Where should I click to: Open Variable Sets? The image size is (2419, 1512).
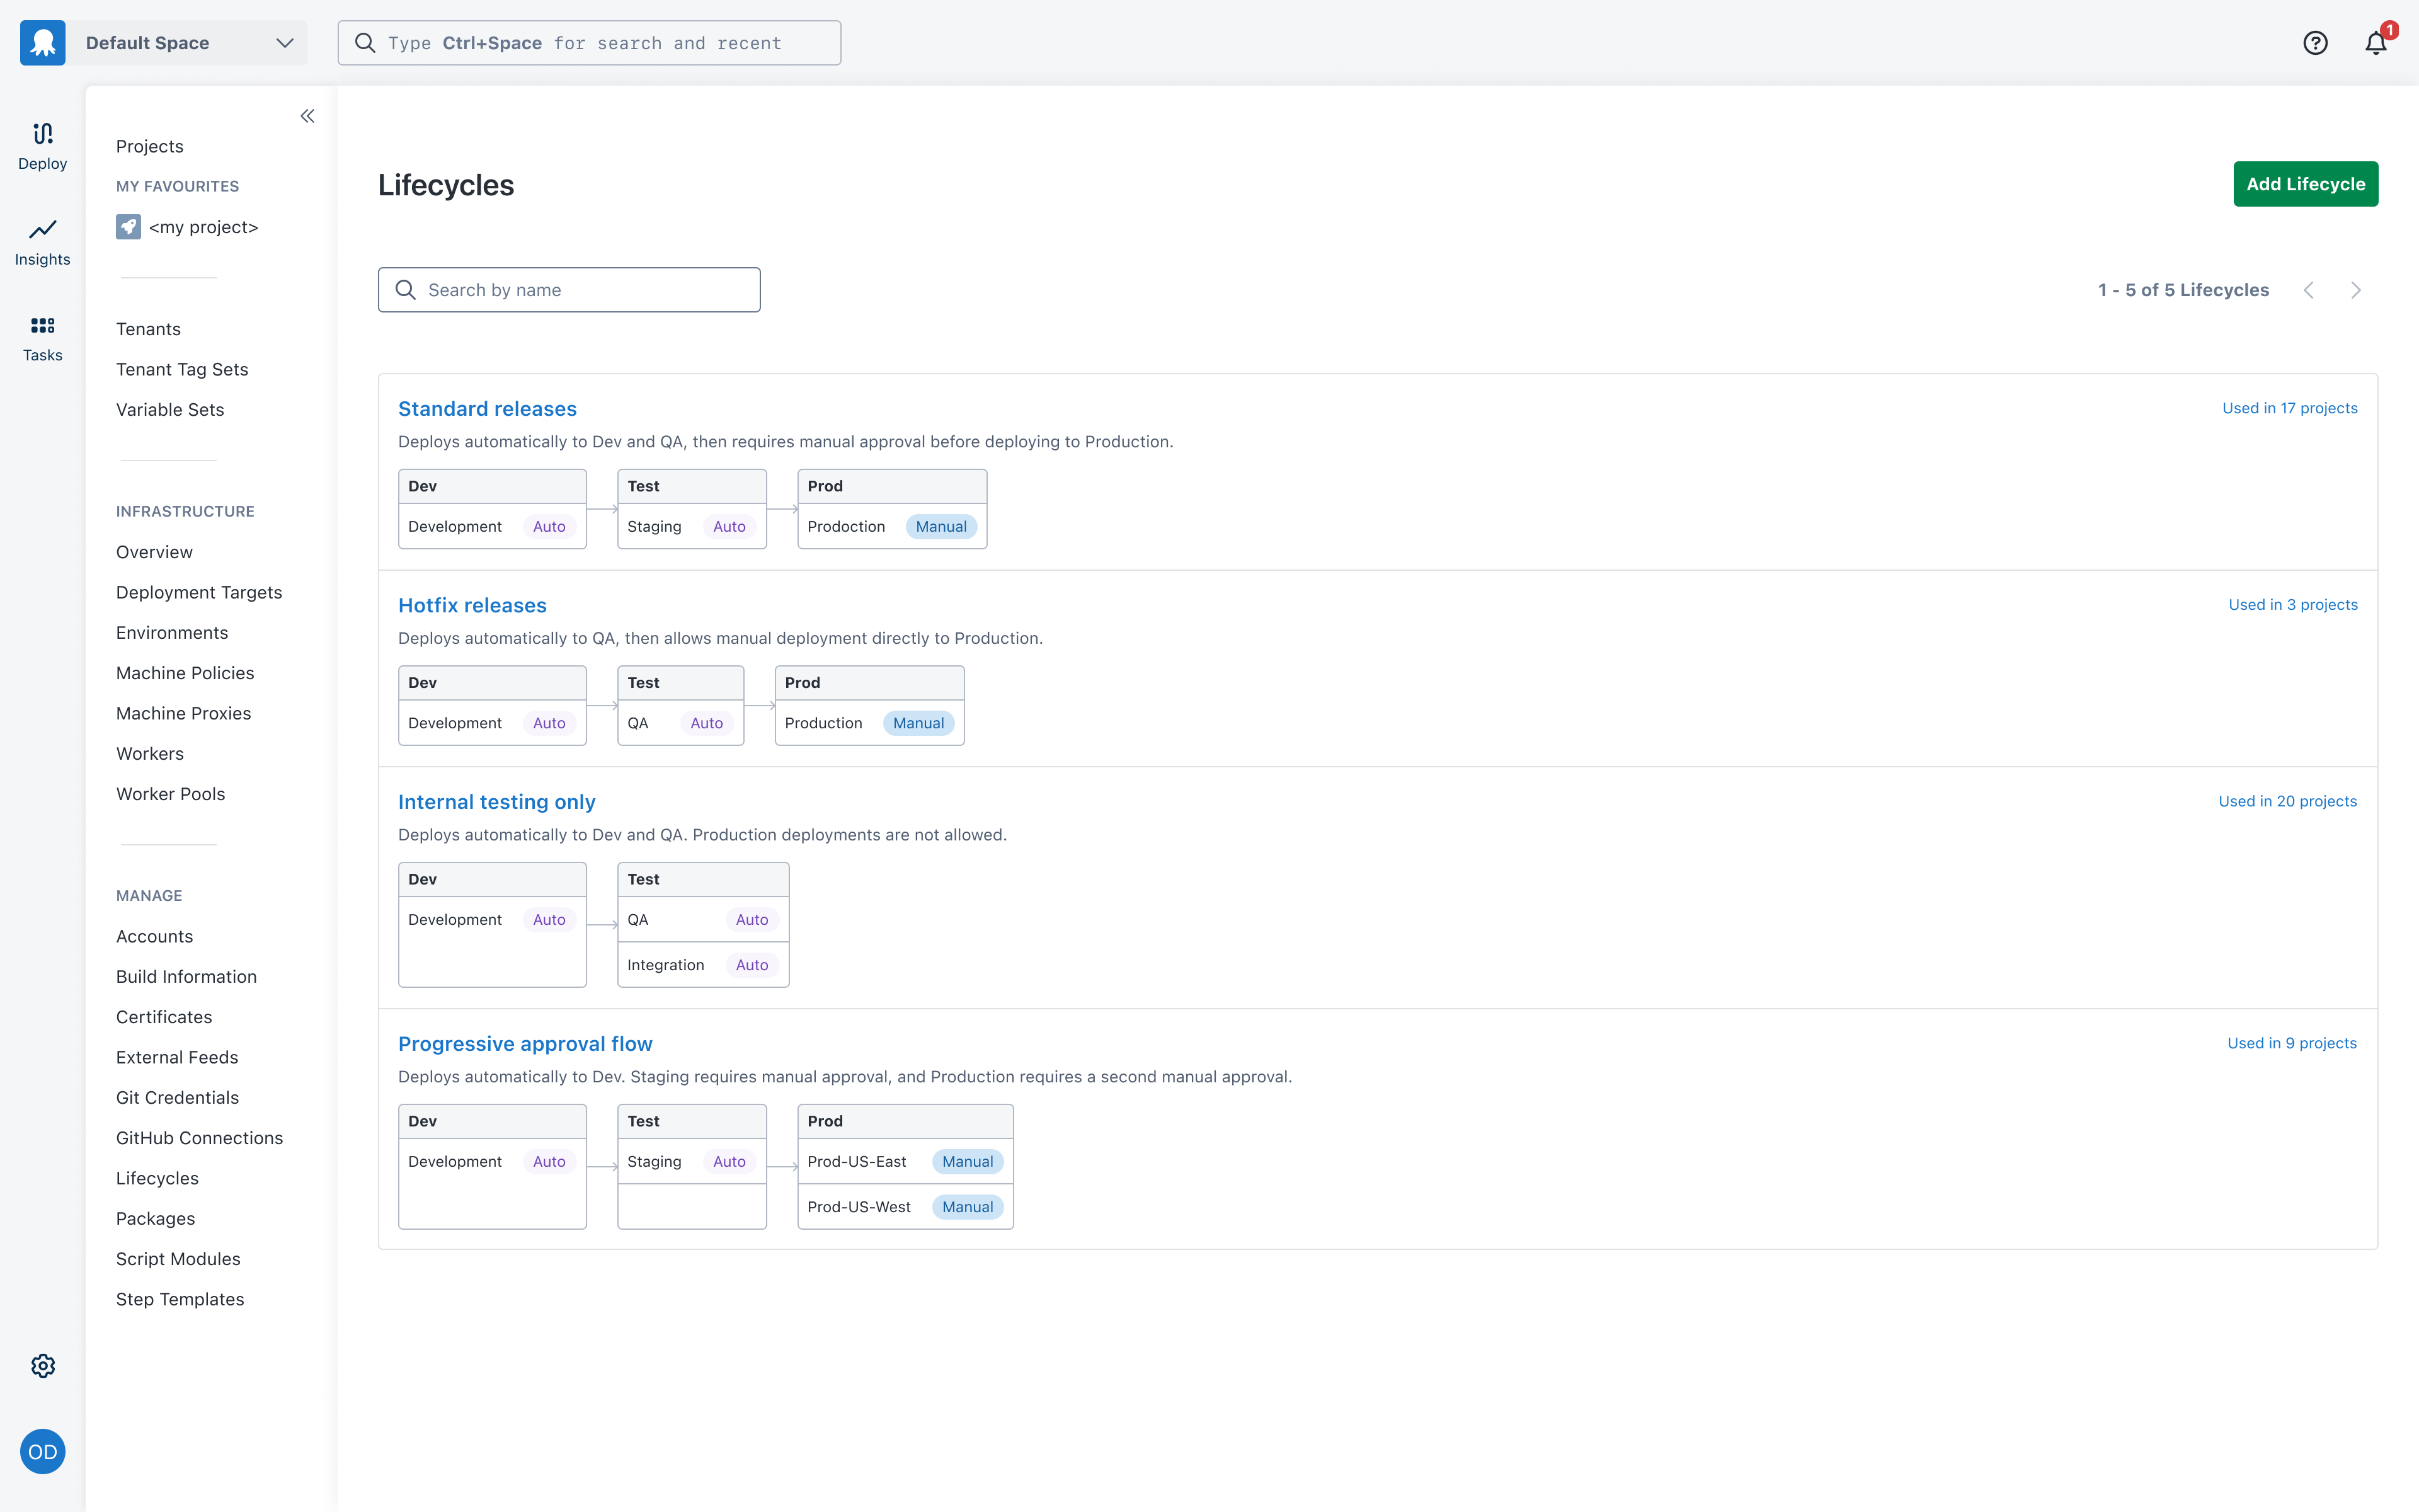click(170, 410)
